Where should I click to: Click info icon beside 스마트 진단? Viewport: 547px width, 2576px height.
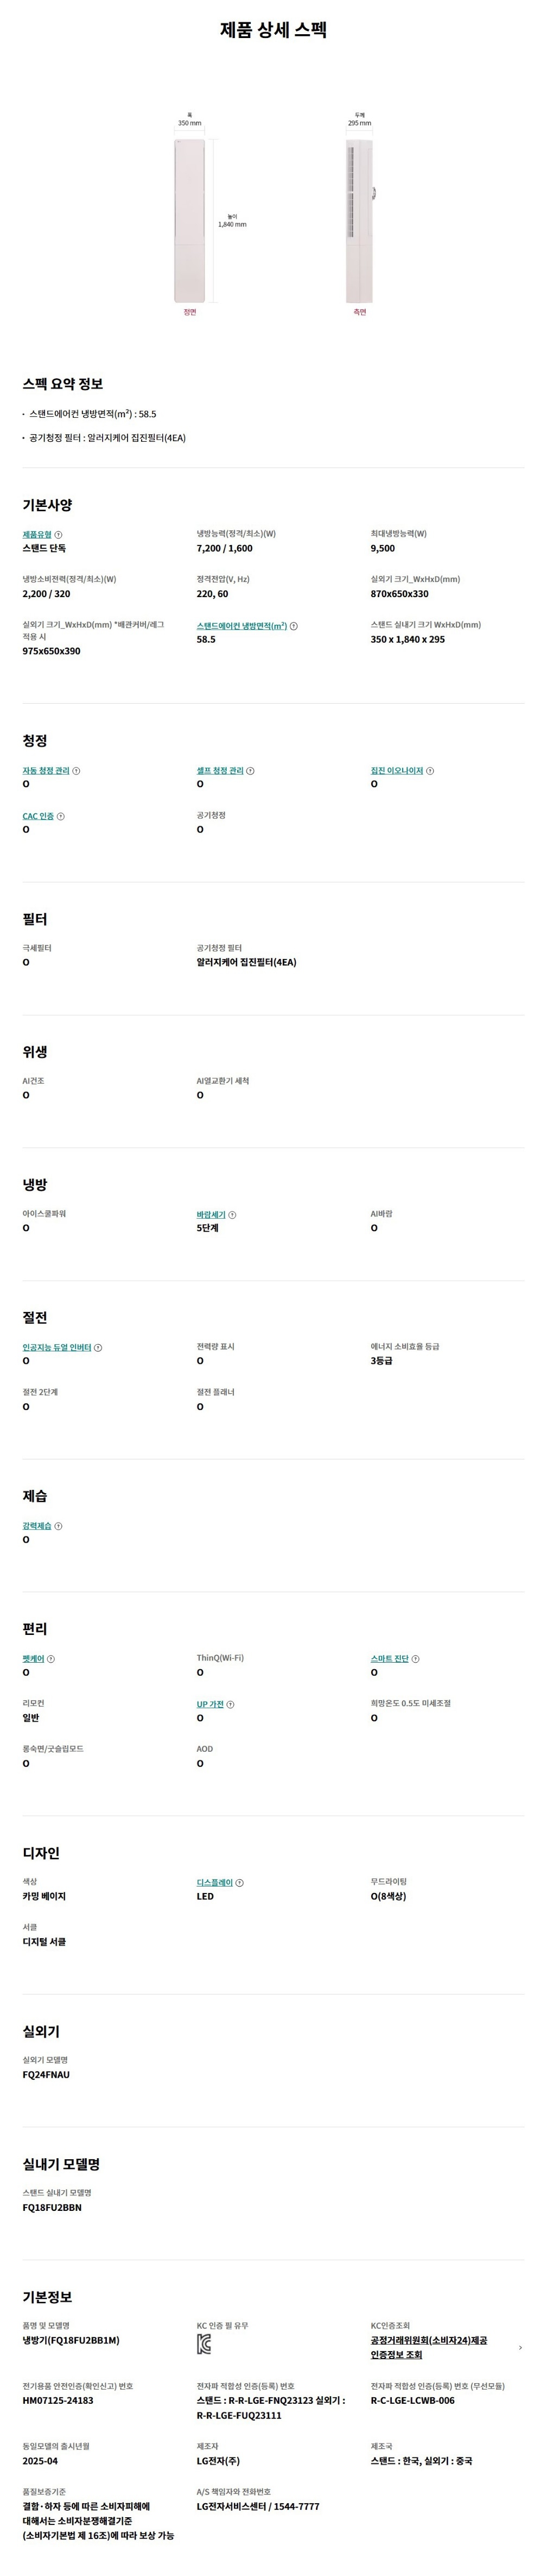click(416, 1659)
